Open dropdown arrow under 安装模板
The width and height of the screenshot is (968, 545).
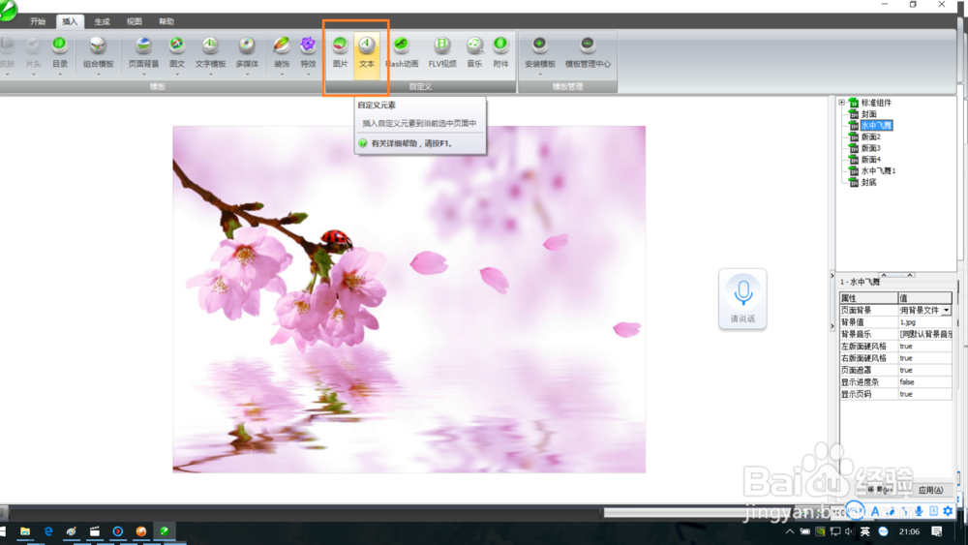tap(540, 75)
